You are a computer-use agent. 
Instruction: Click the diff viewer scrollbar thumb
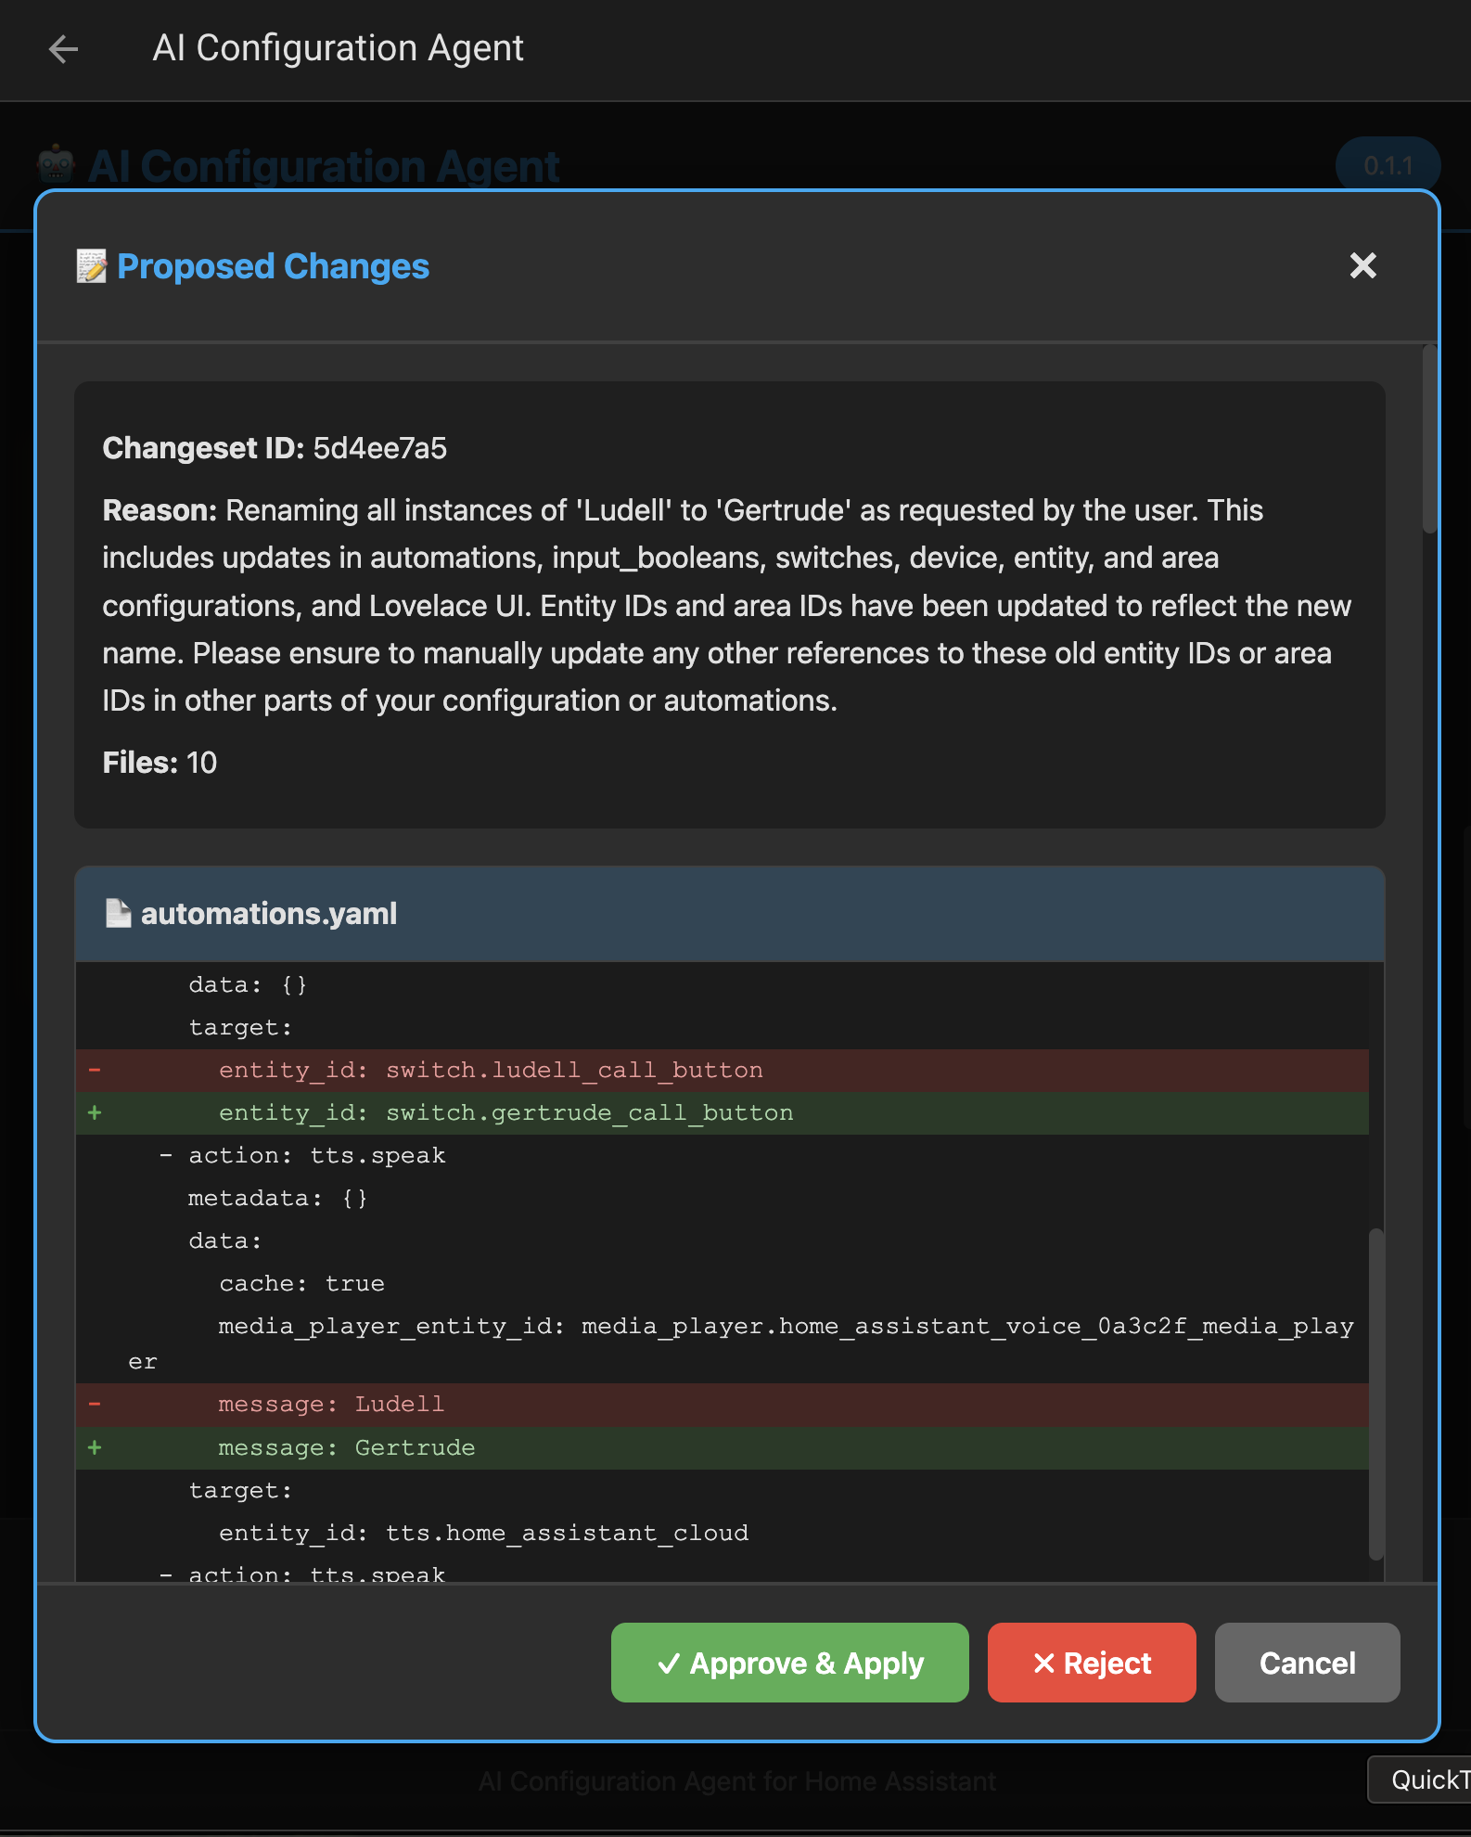tap(1376, 1392)
